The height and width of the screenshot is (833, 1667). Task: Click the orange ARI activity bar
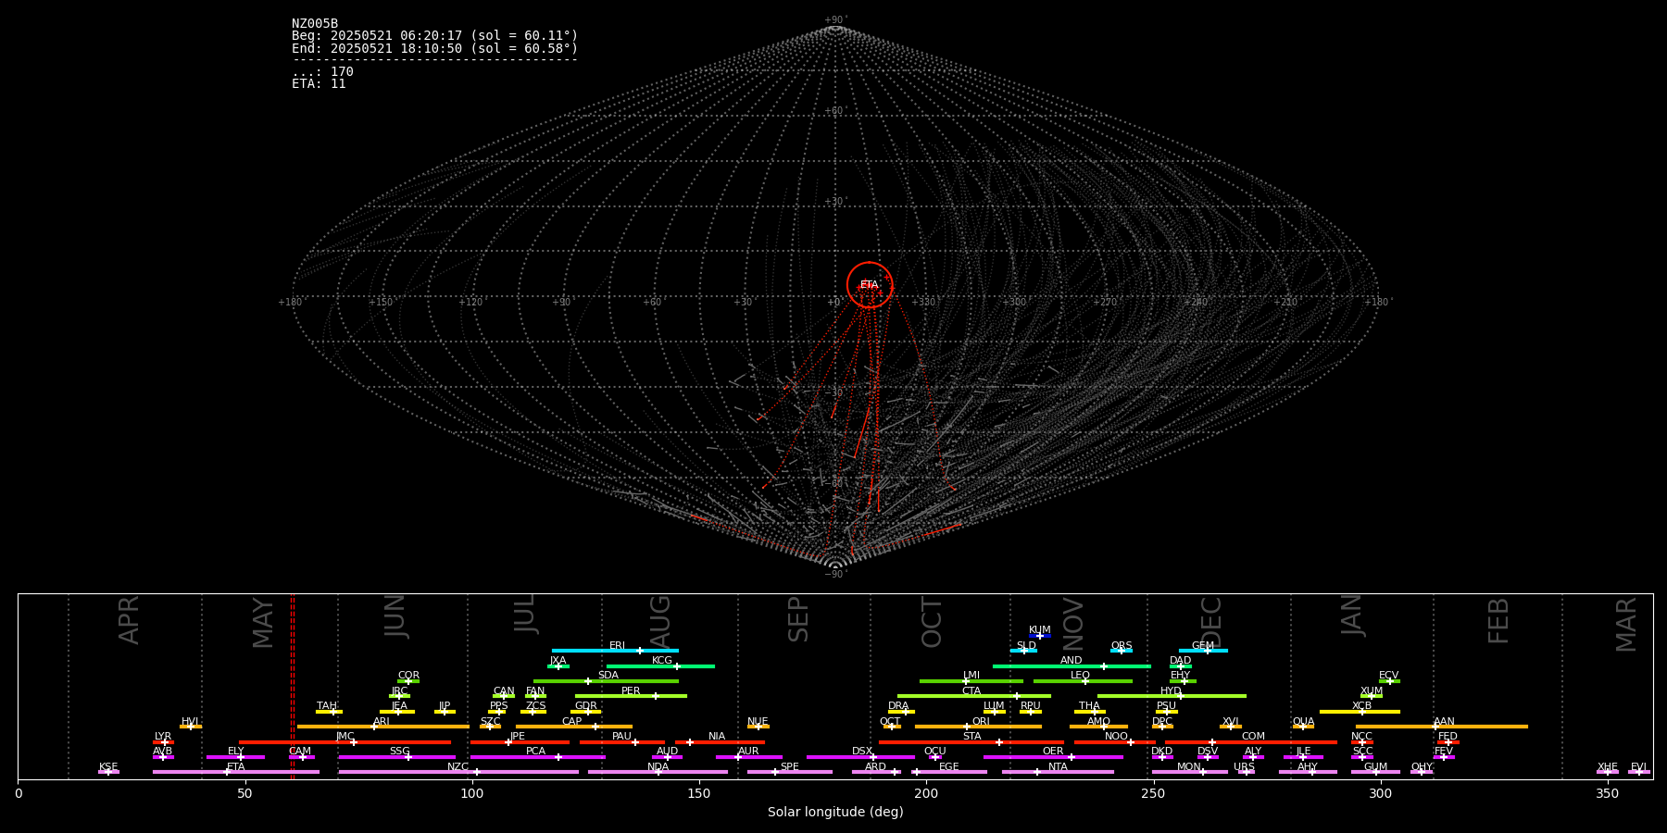(383, 727)
